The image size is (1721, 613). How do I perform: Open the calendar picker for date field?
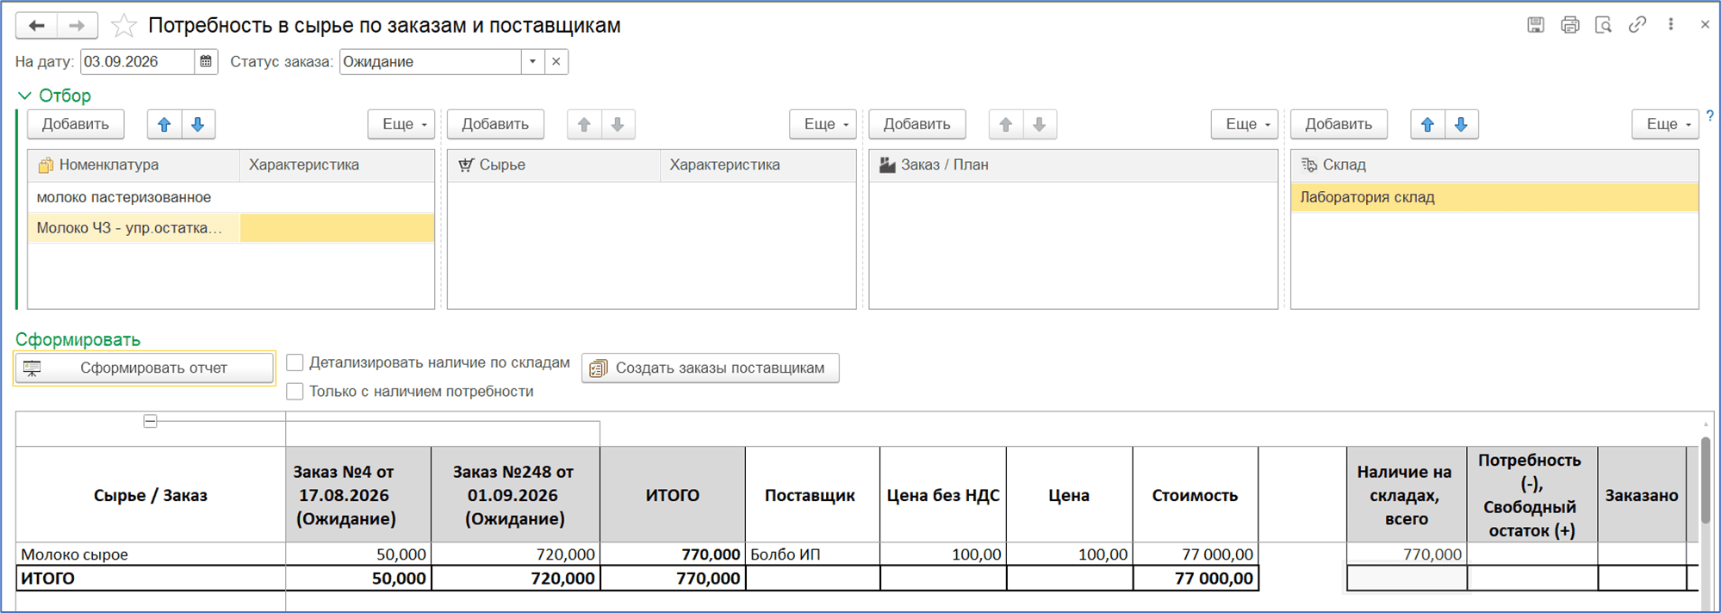pos(206,61)
